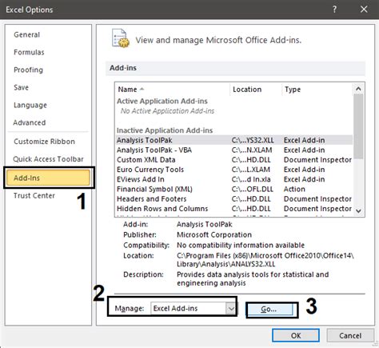This screenshot has width=379, height=348.
Task: Select Hidden Rows and Columns row
Action: pyautogui.click(x=234, y=209)
